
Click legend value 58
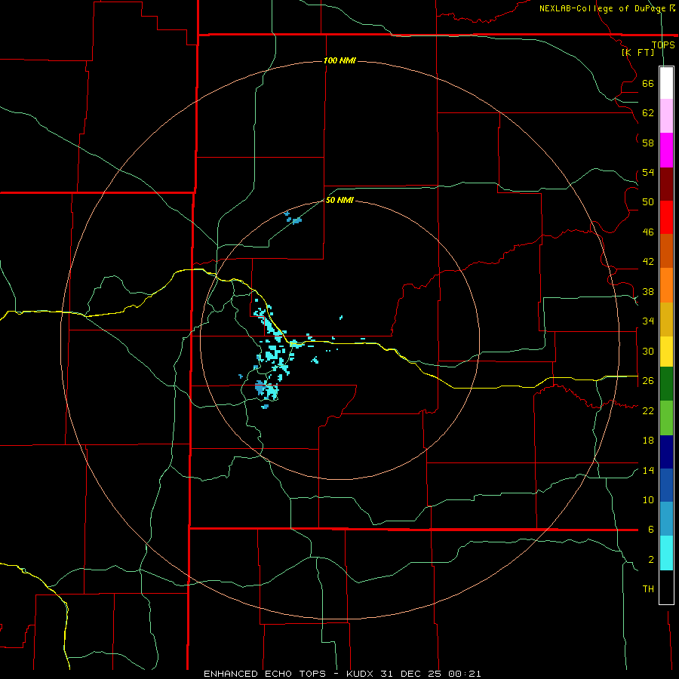648,143
